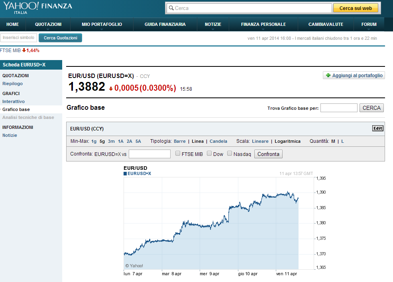The width and height of the screenshot is (393, 282).
Task: Click the FTSE MIB index link
Action: click(x=10, y=50)
